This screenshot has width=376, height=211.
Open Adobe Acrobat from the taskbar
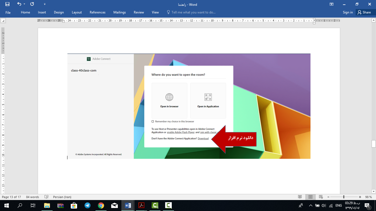click(x=141, y=206)
